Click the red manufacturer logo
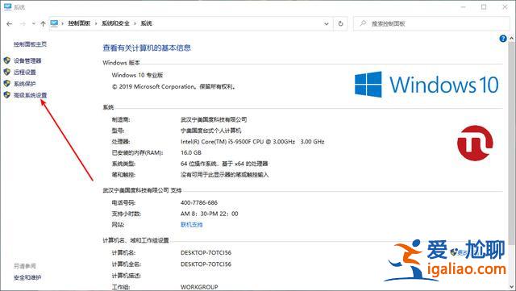Image resolution: width=516 pixels, height=291 pixels. tap(475, 143)
